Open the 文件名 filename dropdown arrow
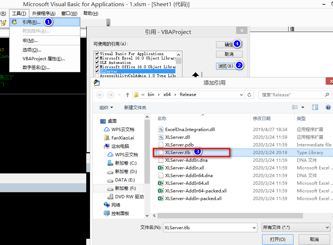The width and height of the screenshot is (333, 245). click(254, 228)
